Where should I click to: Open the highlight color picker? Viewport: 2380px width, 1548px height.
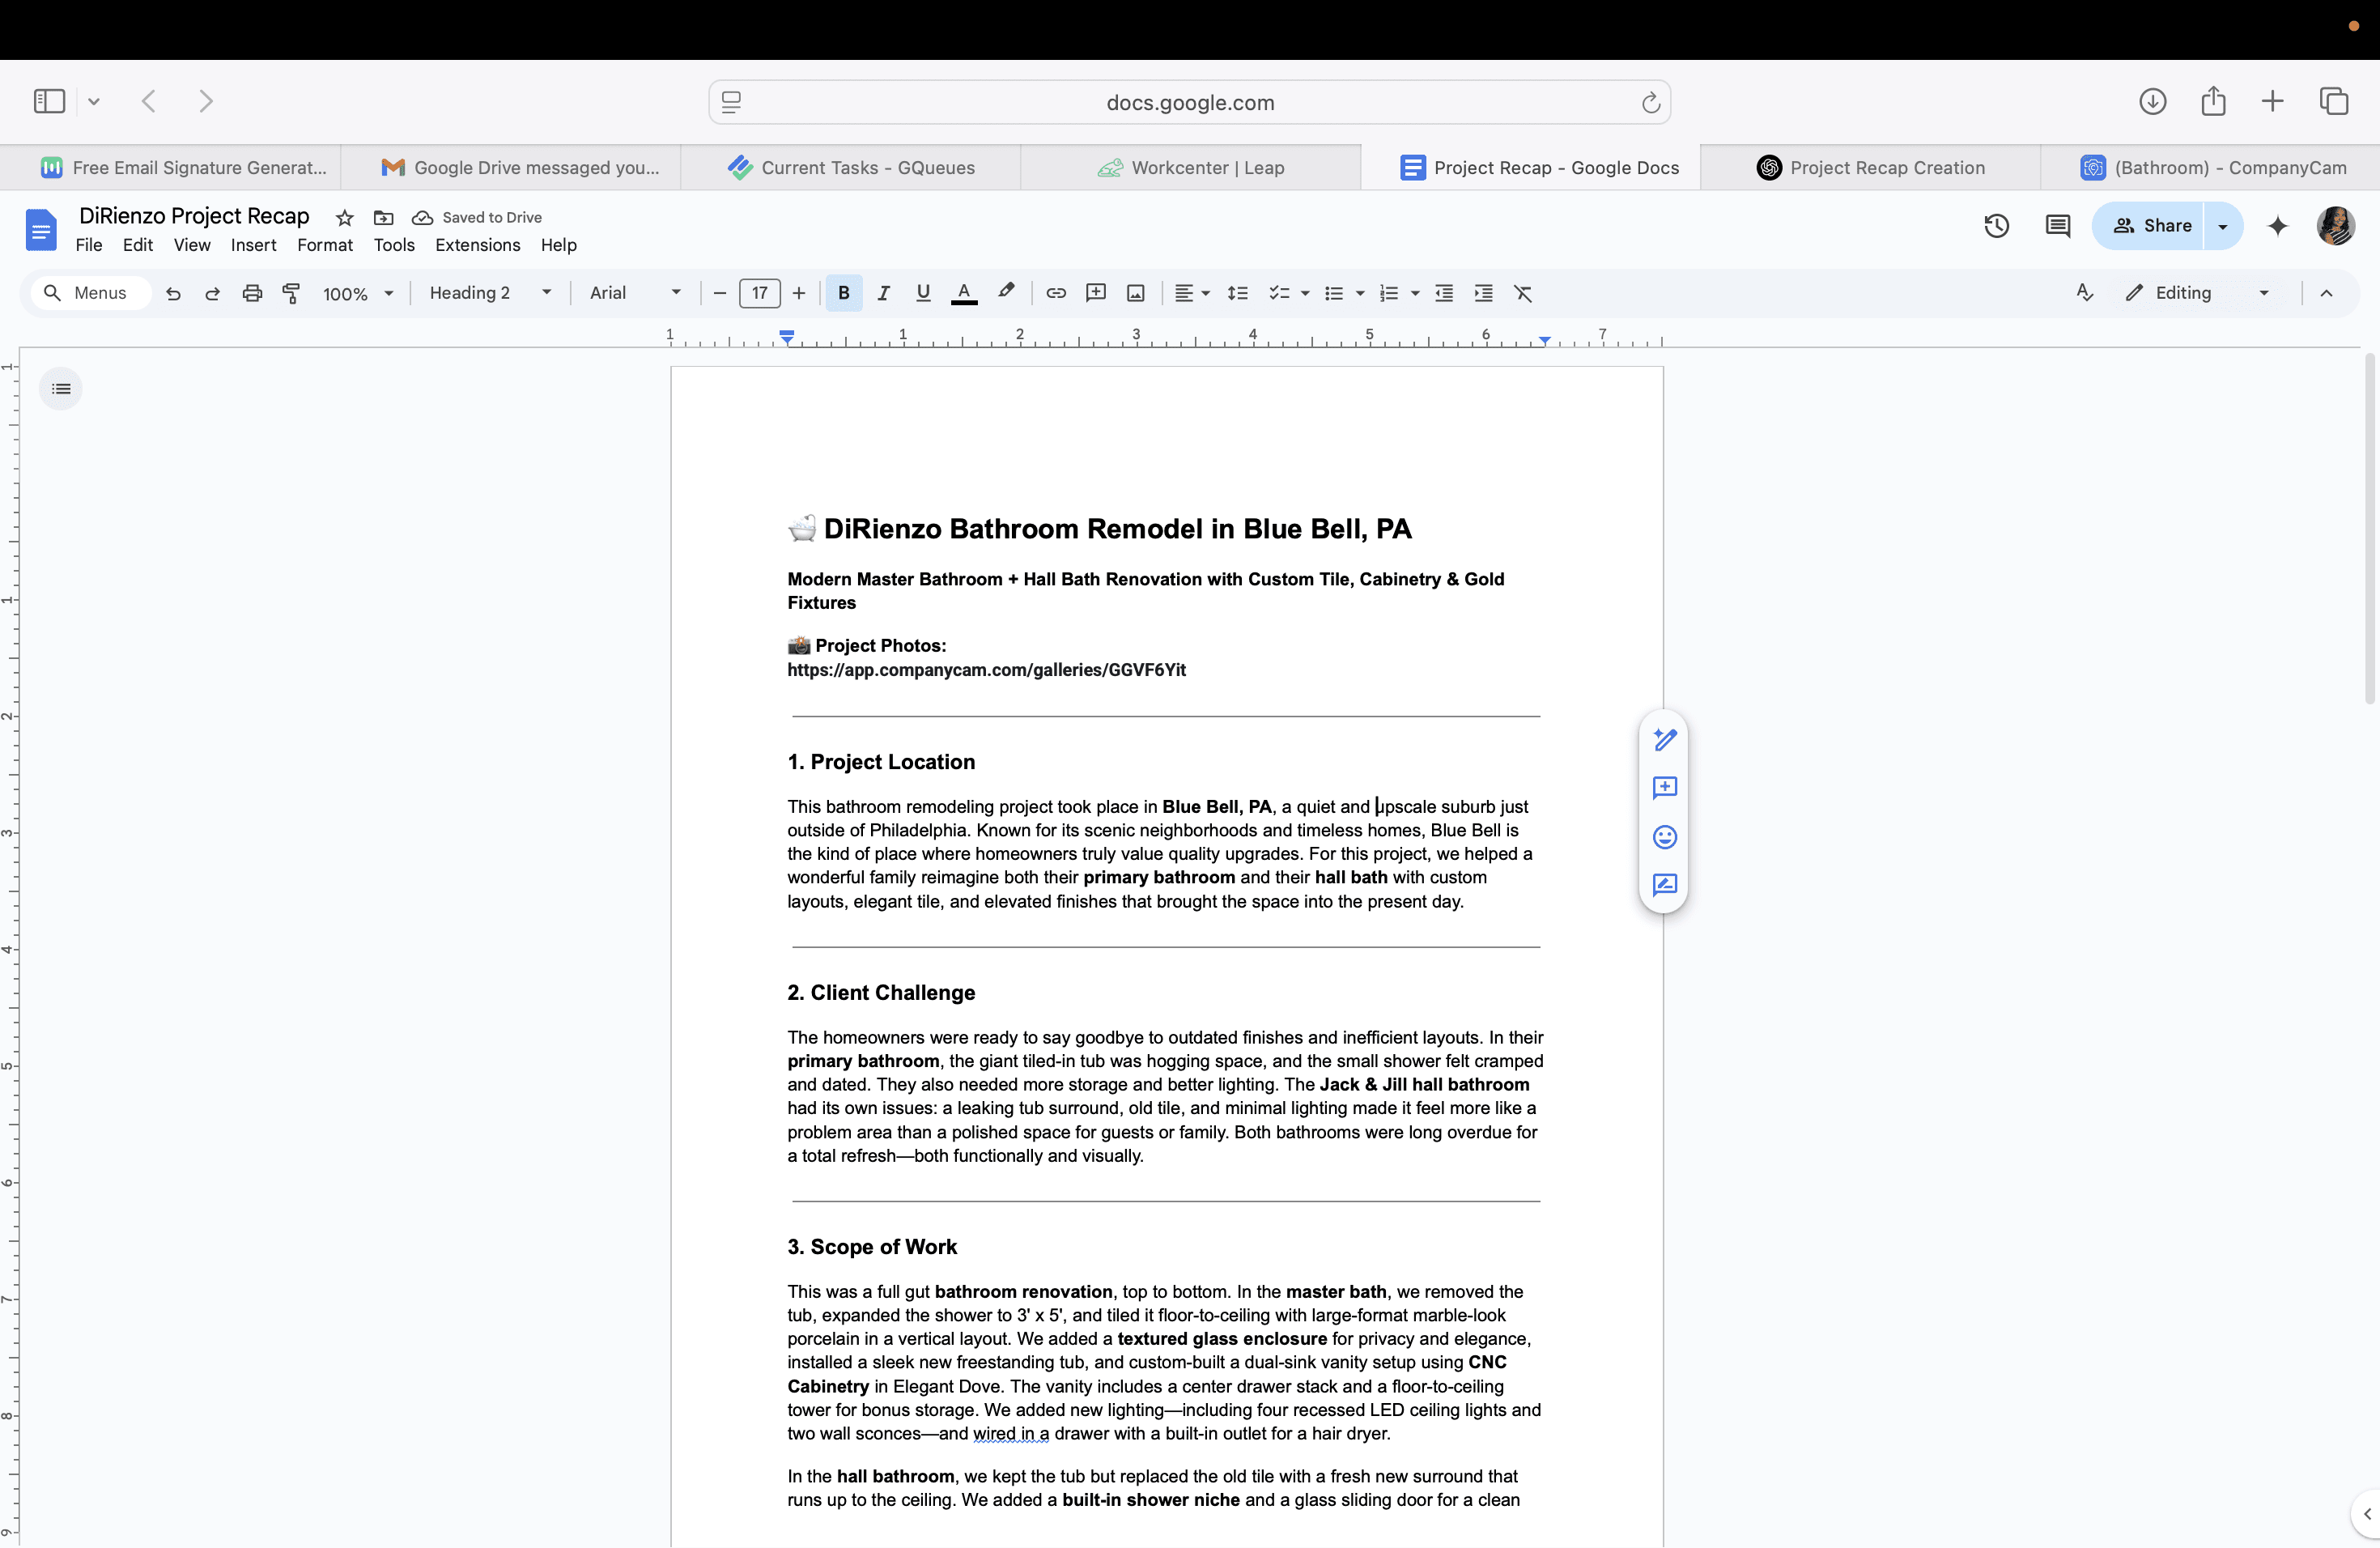click(x=1006, y=292)
